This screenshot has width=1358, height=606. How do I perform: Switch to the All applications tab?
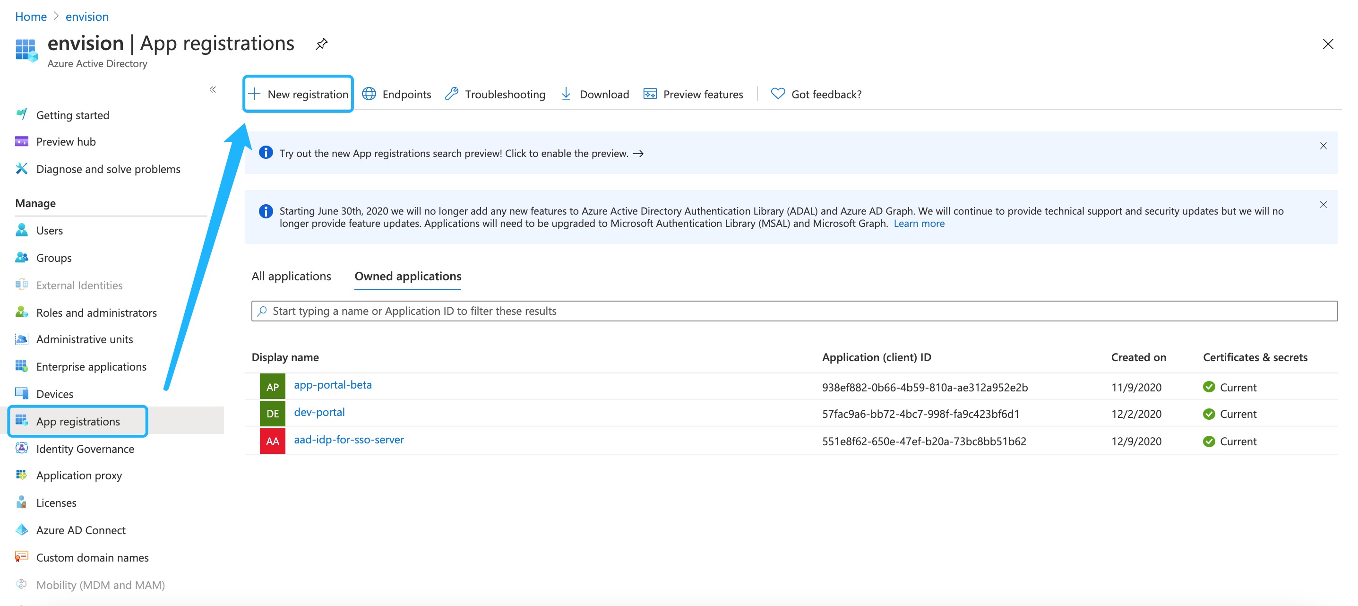pyautogui.click(x=291, y=277)
